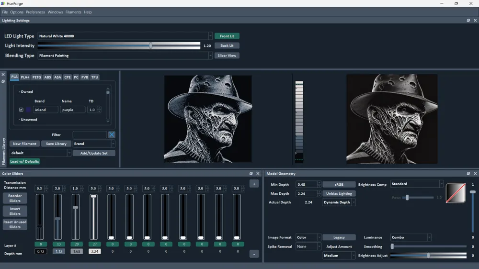
Task: Open the Image Format Color dropdown
Action: (x=308, y=237)
